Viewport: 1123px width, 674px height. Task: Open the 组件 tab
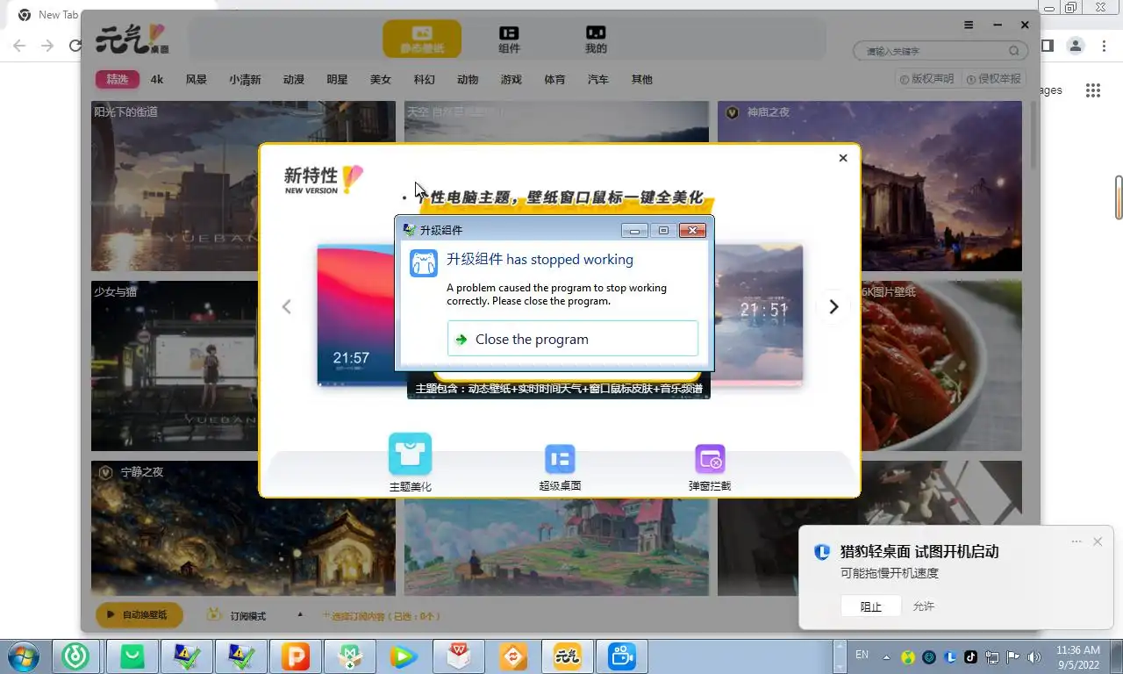coord(509,39)
